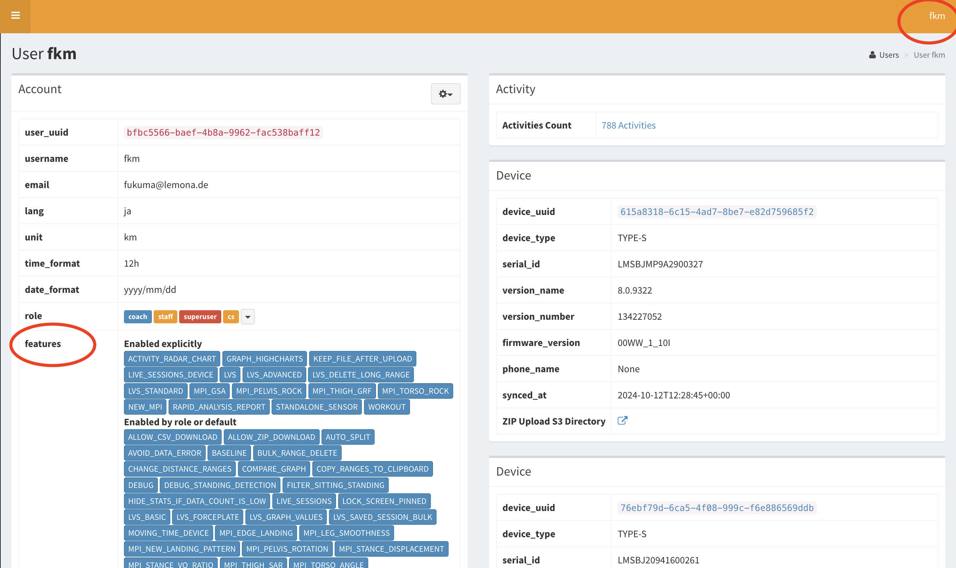Open second device UUID link 76ebf79d
The image size is (956, 568).
[716, 508]
